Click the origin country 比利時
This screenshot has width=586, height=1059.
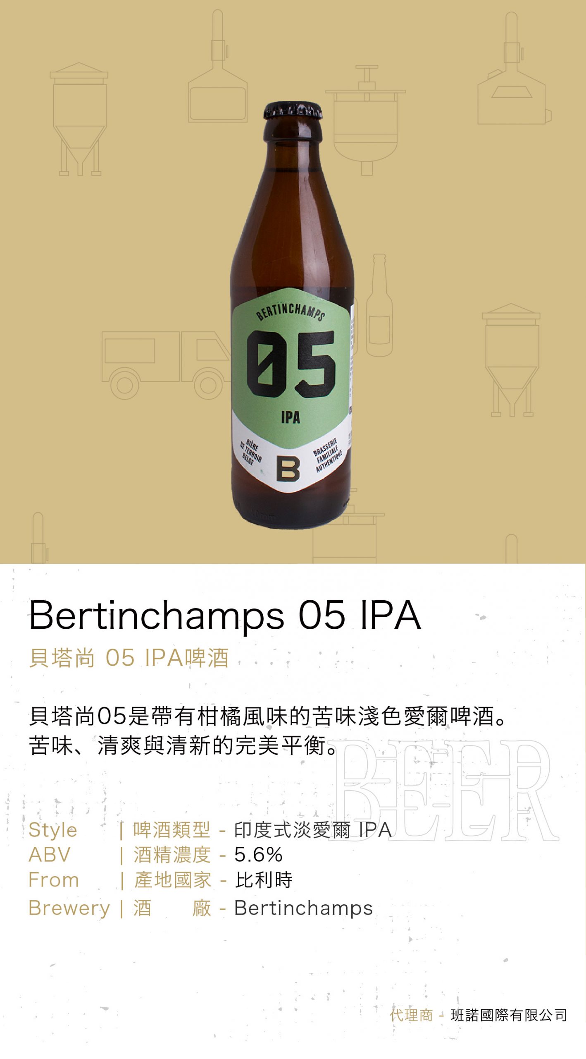pyautogui.click(x=264, y=880)
